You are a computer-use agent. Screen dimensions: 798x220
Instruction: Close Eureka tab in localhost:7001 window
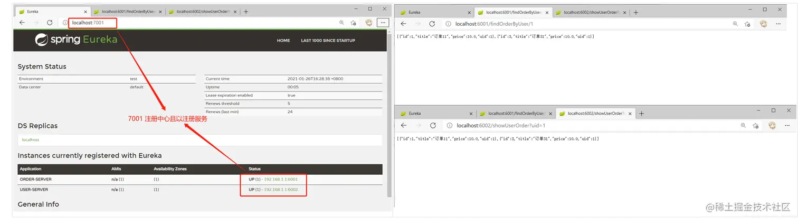(85, 11)
